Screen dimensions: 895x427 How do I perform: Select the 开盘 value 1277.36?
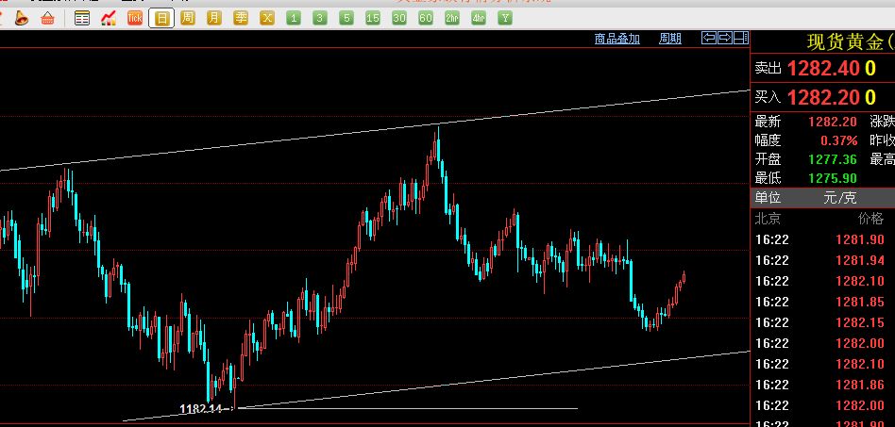(x=833, y=159)
